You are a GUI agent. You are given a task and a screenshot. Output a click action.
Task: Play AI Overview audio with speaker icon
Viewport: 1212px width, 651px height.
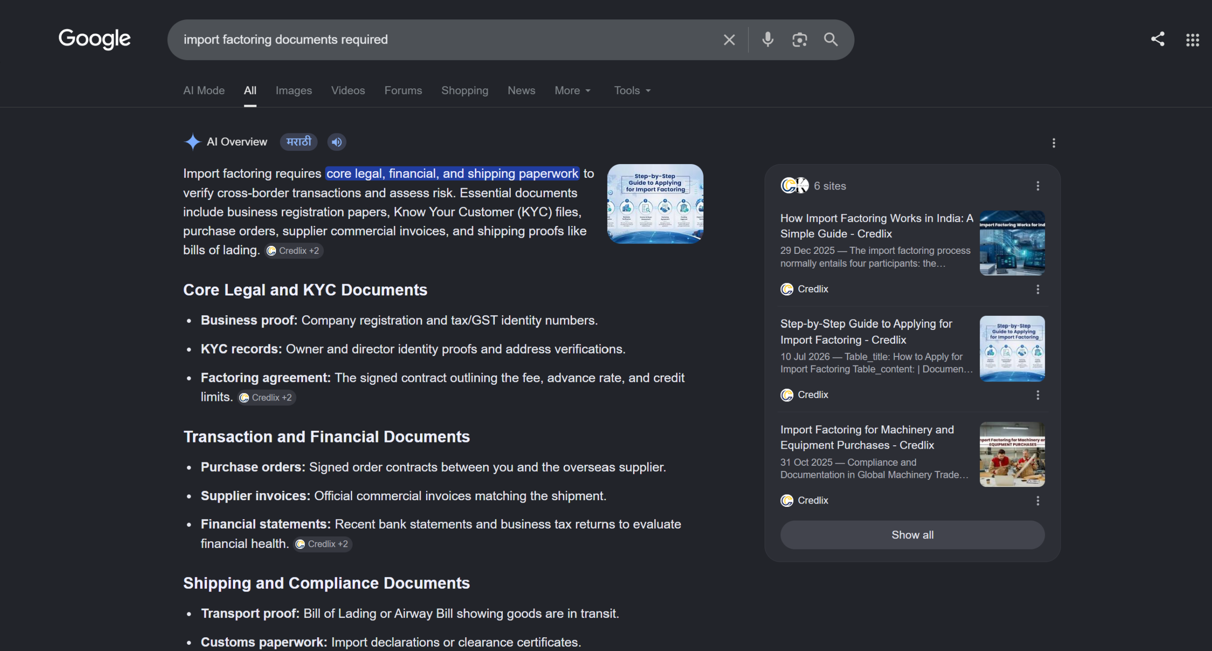click(x=337, y=142)
